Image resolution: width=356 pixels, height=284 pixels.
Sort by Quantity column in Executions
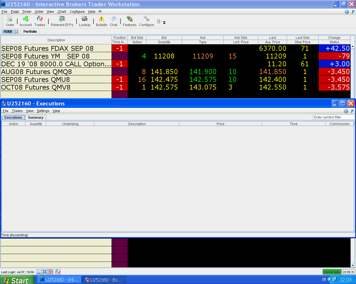click(36, 124)
